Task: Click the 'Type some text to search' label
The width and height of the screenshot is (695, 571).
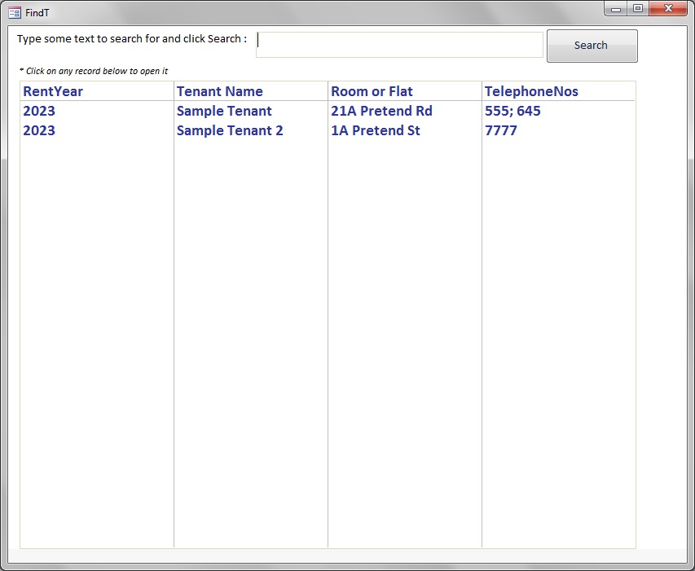Action: 131,39
